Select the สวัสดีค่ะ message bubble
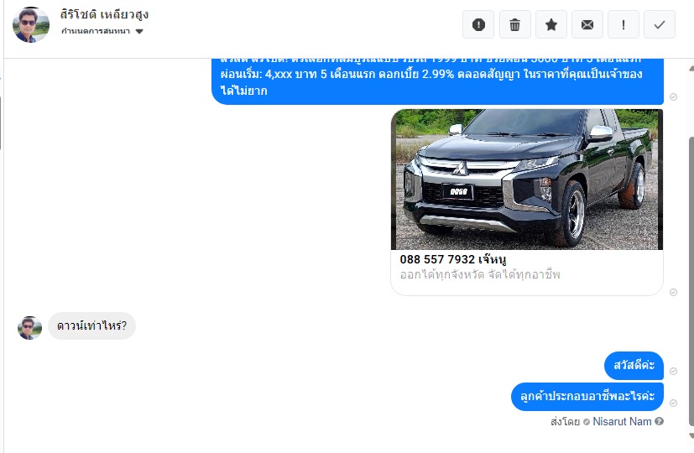 pyautogui.click(x=634, y=366)
